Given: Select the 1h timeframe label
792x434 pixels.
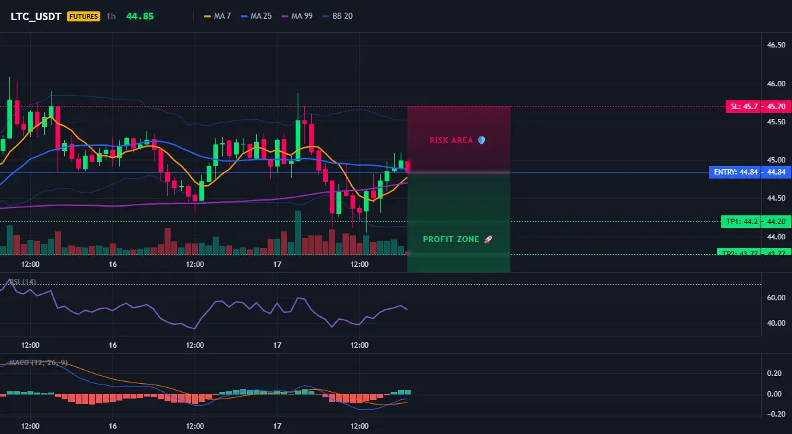Looking at the screenshot, I should [111, 16].
